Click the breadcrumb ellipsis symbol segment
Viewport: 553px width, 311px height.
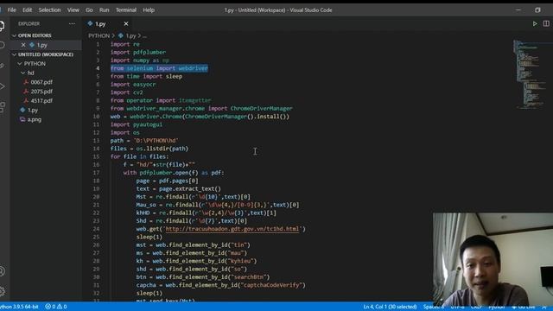point(144,35)
